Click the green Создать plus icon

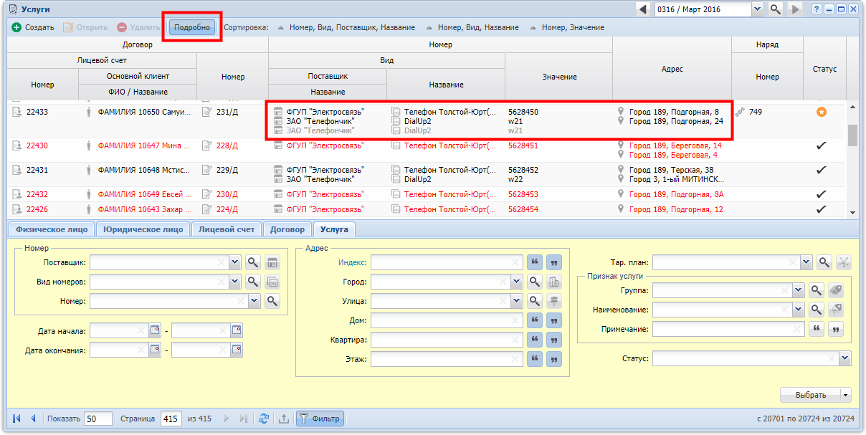[16, 27]
